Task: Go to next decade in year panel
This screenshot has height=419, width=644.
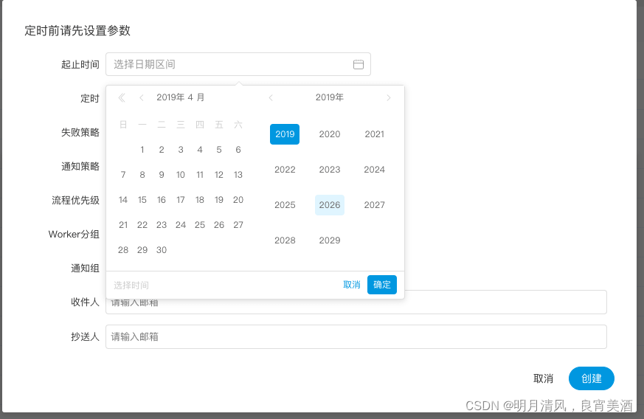Action: coord(389,98)
